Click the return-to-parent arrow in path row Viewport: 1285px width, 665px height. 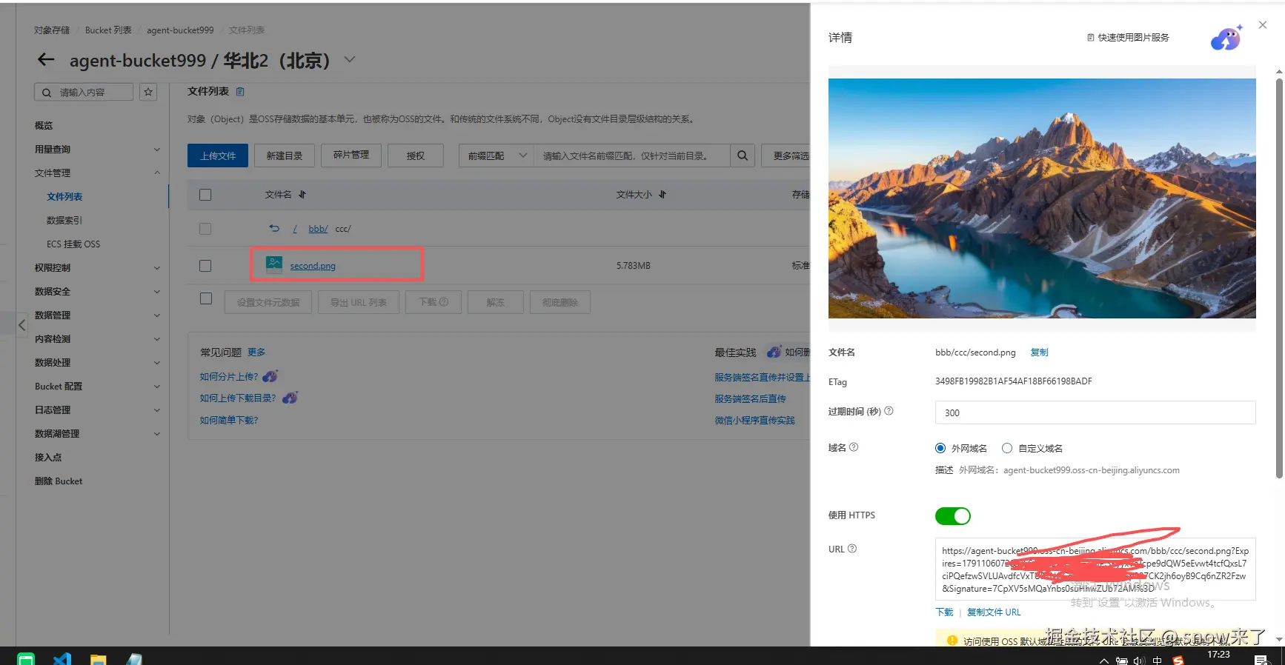(274, 228)
